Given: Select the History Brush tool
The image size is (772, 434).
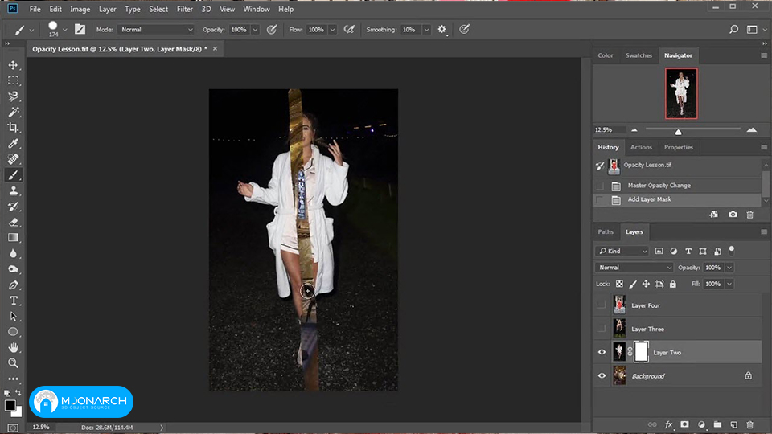Looking at the screenshot, I should click(x=14, y=207).
